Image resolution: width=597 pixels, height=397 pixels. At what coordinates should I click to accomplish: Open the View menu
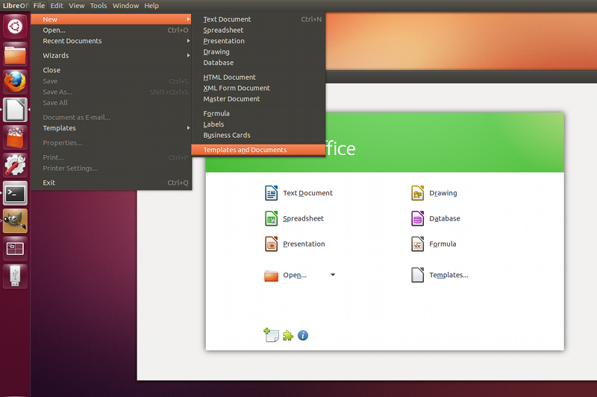77,6
